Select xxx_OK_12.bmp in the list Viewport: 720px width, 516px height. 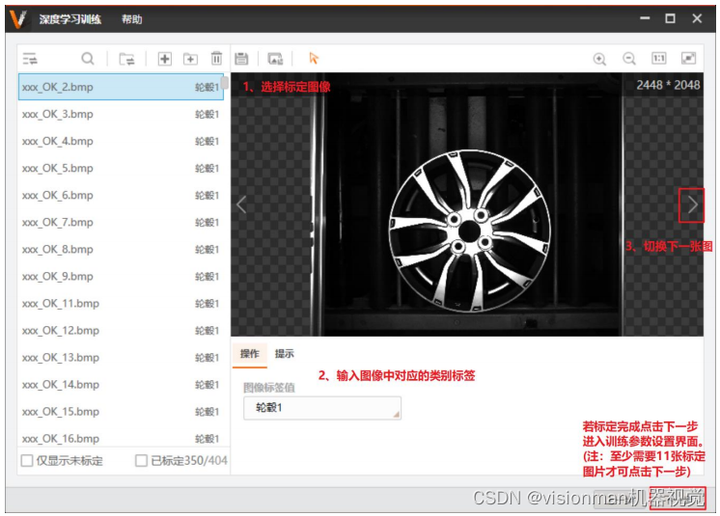tap(121, 330)
